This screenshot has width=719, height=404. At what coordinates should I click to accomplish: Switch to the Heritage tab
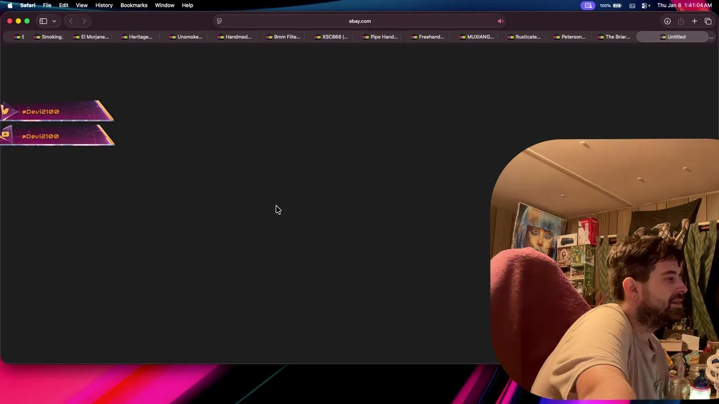point(137,36)
